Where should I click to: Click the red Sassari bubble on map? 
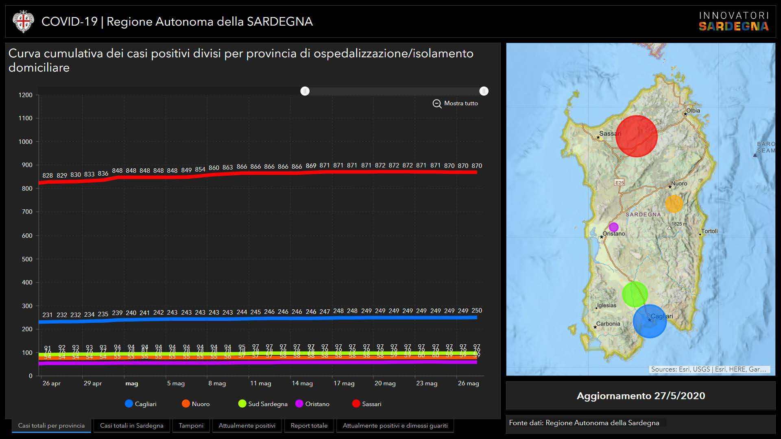tap(636, 136)
